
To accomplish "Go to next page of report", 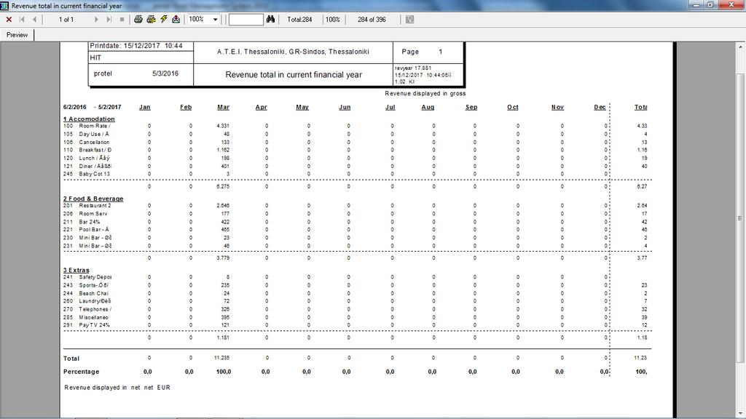I will tap(96, 20).
